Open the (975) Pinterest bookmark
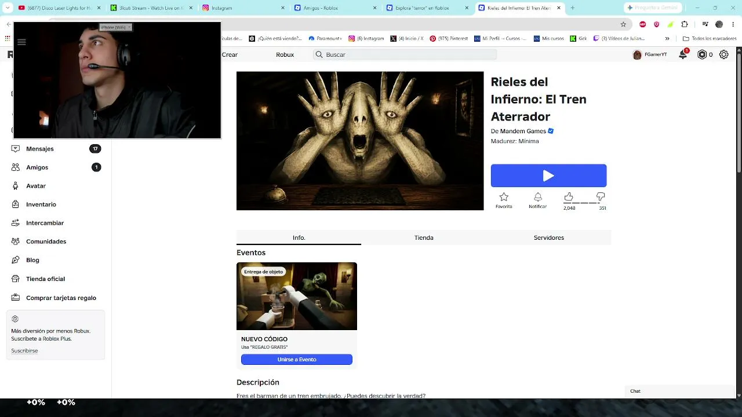This screenshot has height=417, width=742. pos(449,39)
